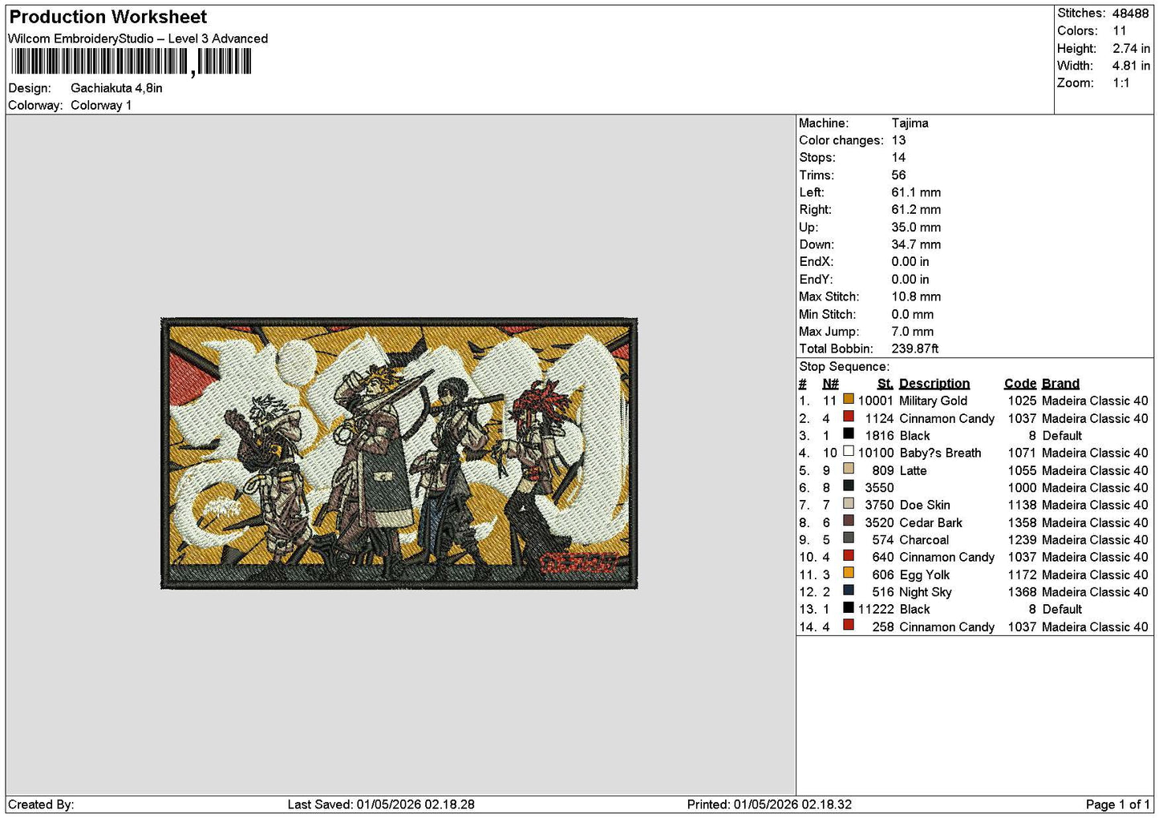
Task: Click the barcode under the worksheet title
Action: pos(132,62)
